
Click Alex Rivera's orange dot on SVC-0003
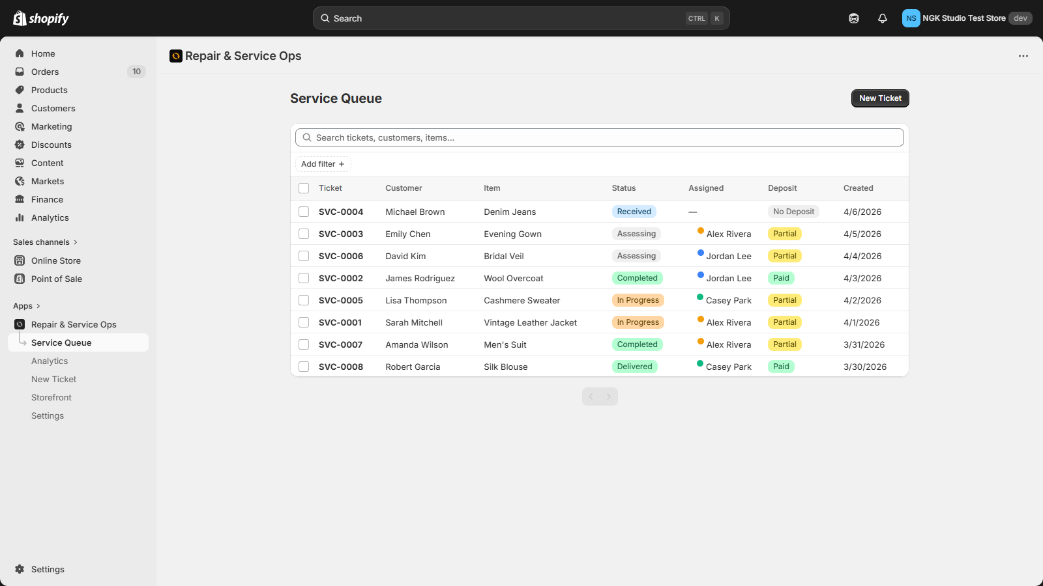click(x=701, y=230)
